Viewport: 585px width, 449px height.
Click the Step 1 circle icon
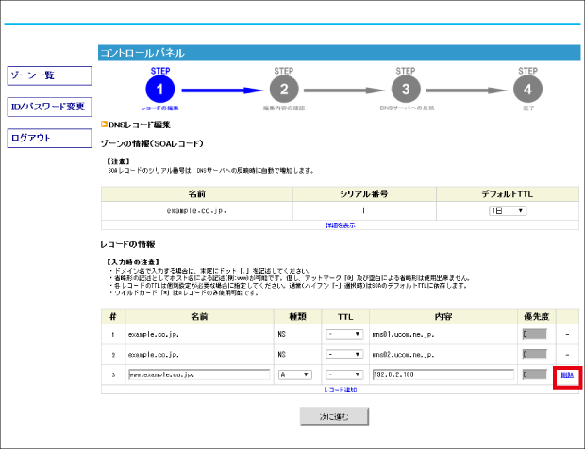(160, 89)
